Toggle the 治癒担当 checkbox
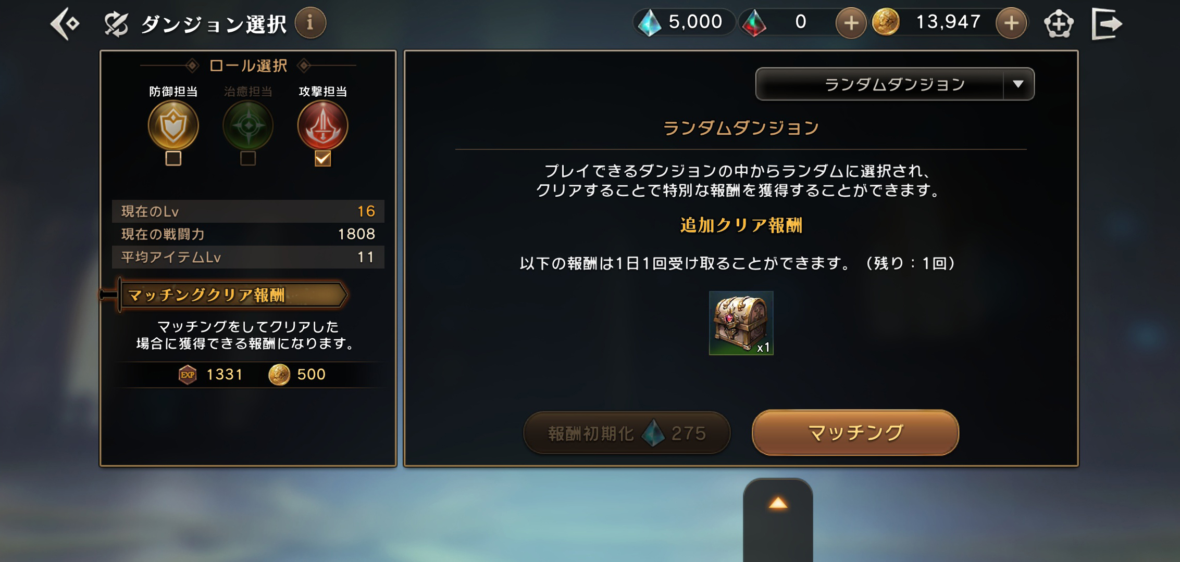1180x562 pixels. [x=248, y=158]
